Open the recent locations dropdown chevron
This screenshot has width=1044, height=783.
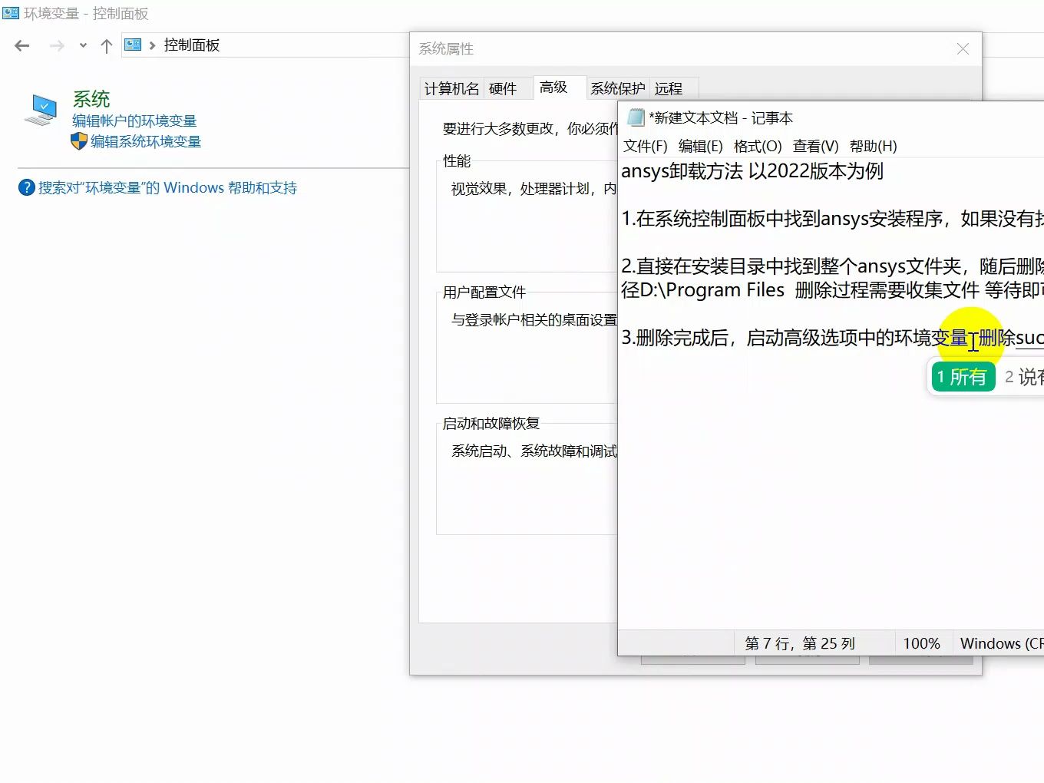(83, 46)
